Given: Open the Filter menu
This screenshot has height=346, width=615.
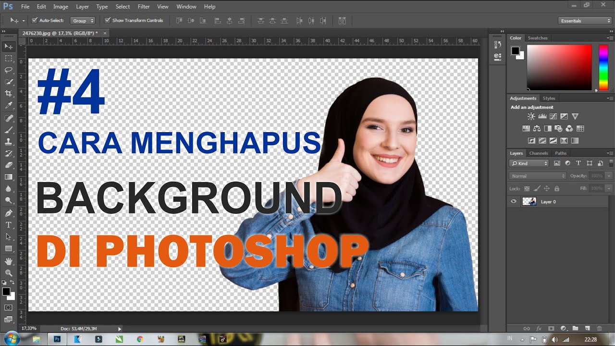Looking at the screenshot, I should coord(144,7).
